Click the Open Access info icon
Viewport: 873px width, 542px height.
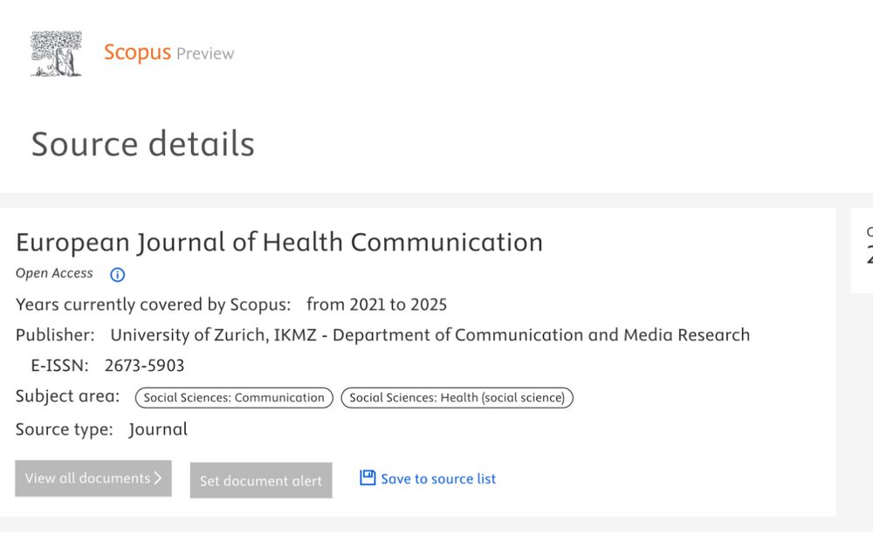118,274
